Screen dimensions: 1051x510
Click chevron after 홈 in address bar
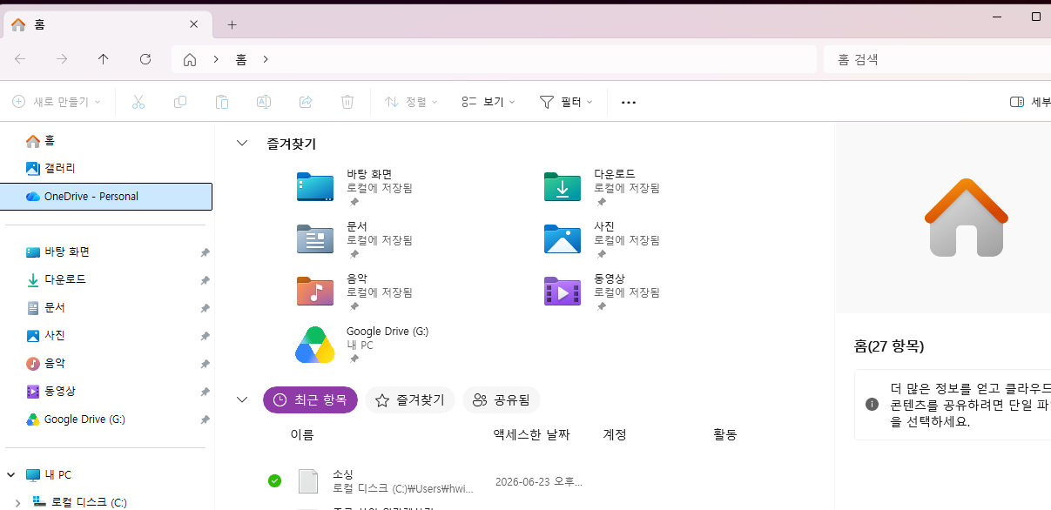pos(266,59)
